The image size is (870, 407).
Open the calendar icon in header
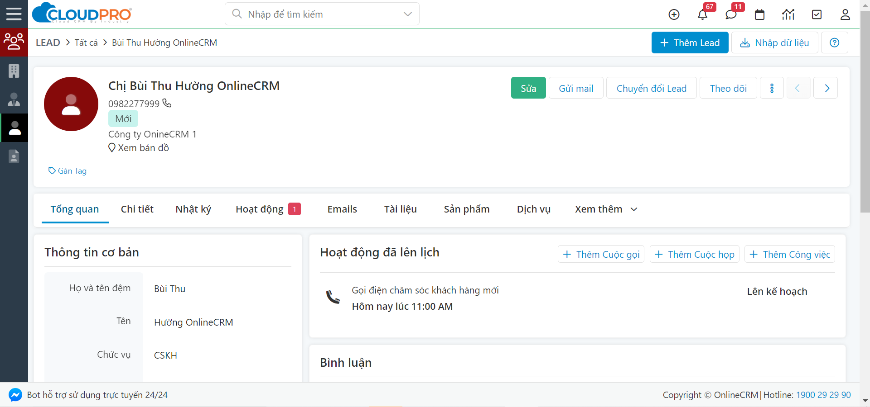pos(759,14)
